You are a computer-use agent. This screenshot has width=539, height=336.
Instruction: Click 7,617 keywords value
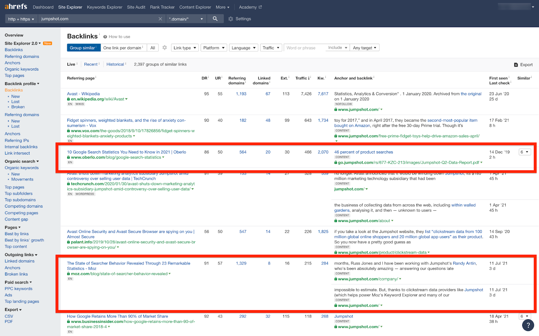tap(323, 94)
